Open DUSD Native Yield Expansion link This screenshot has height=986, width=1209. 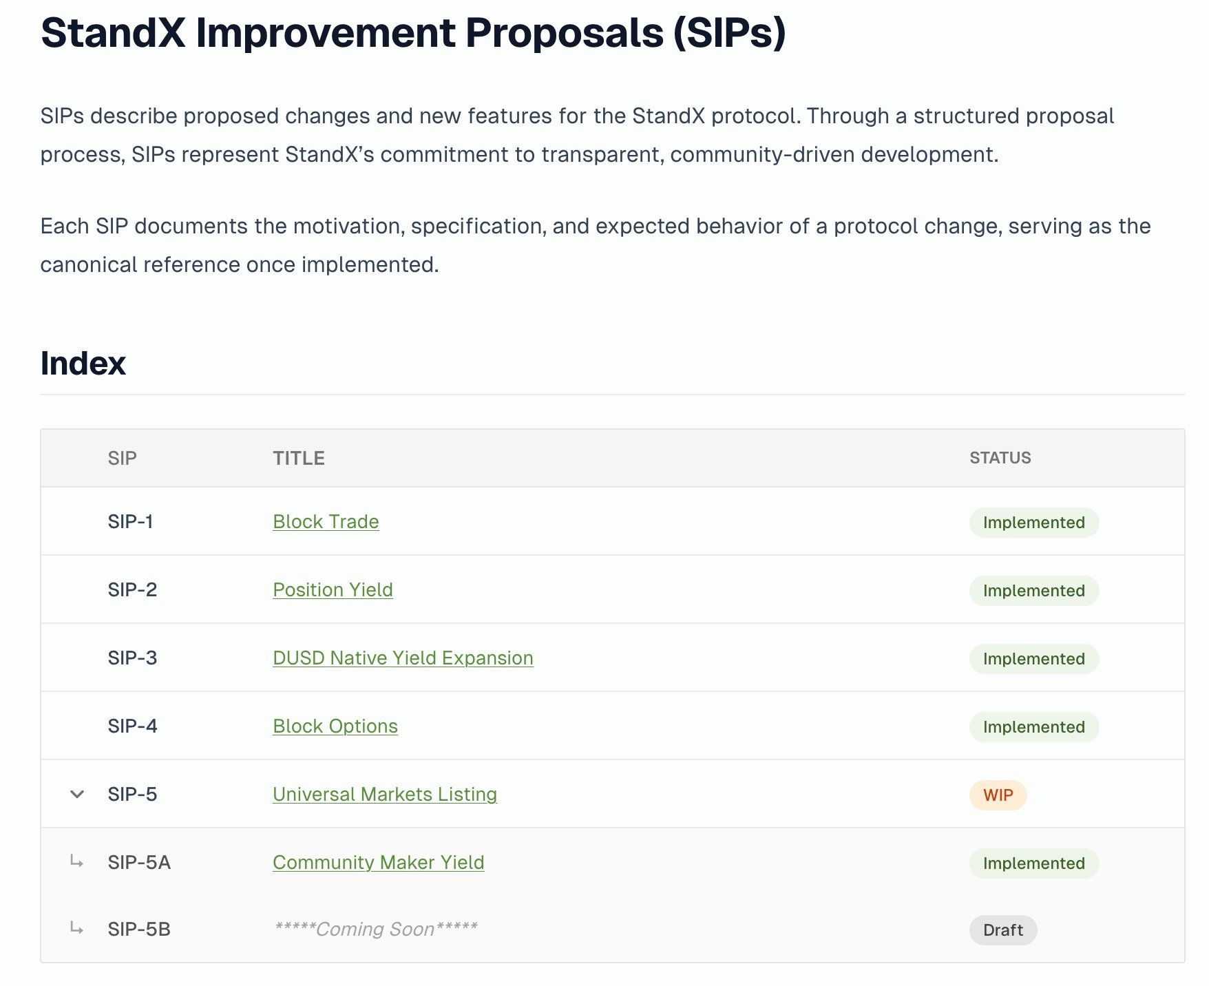coord(403,658)
